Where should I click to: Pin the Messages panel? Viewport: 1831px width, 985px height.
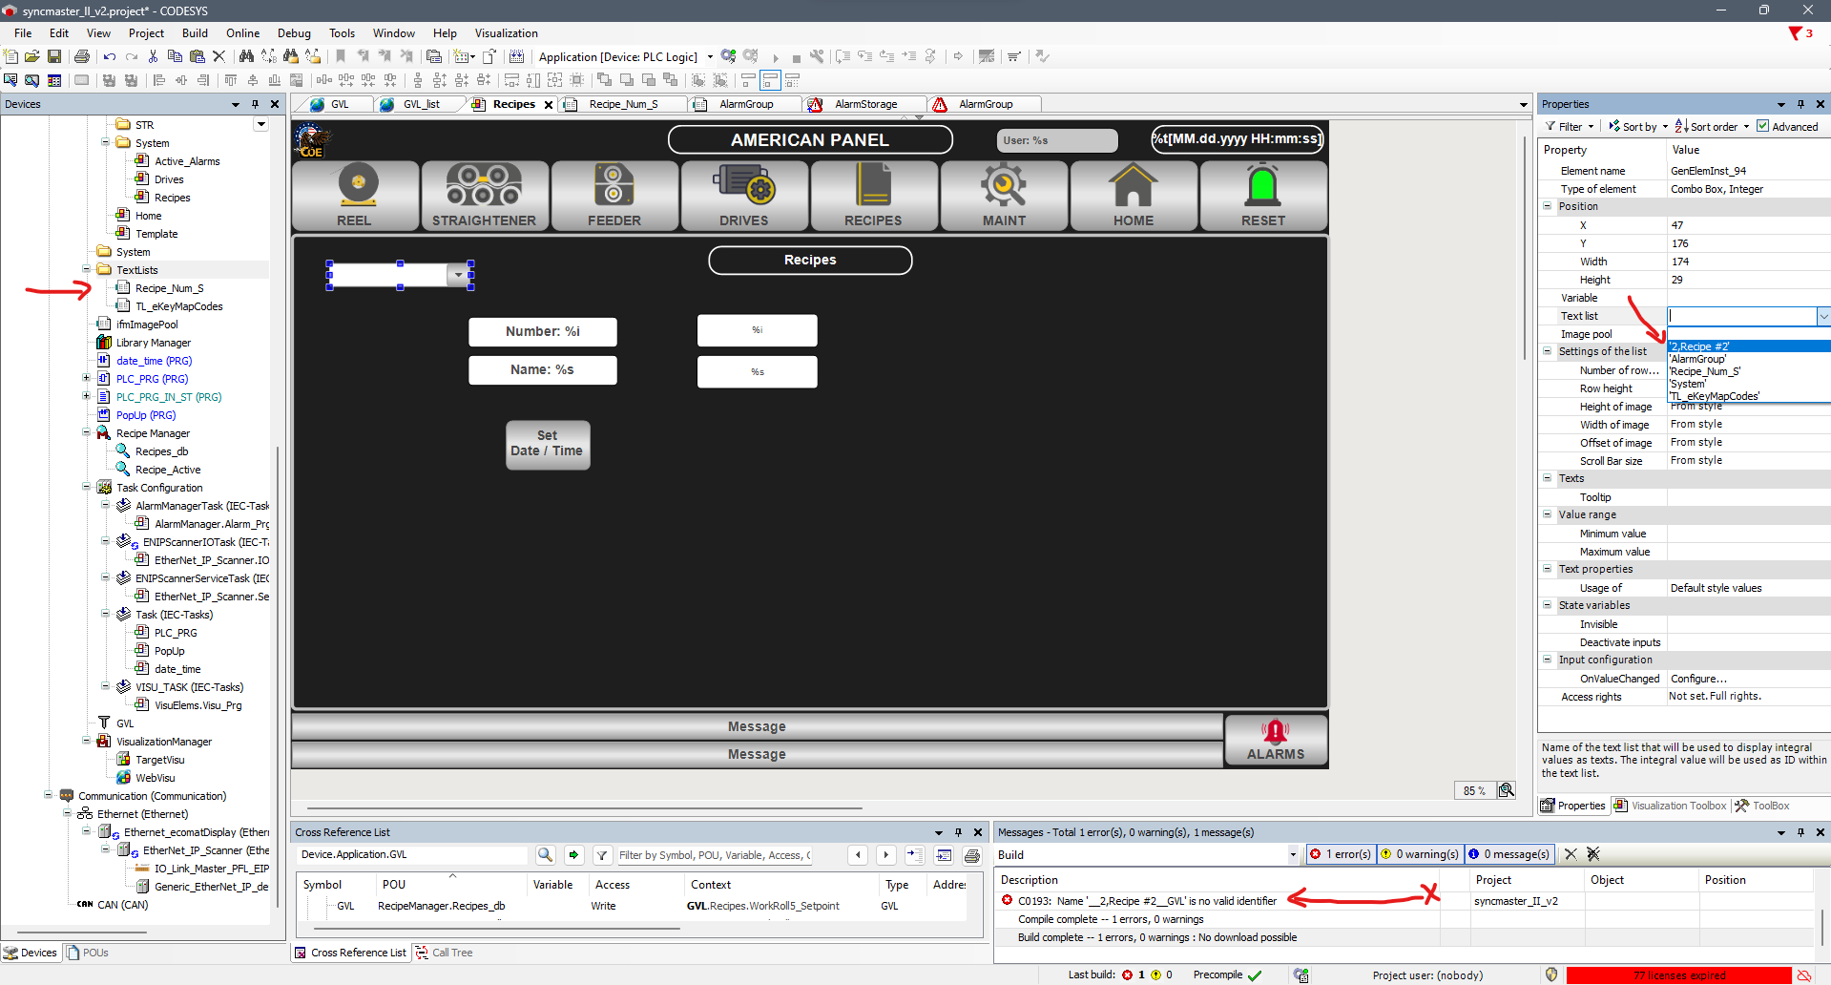pos(1800,832)
